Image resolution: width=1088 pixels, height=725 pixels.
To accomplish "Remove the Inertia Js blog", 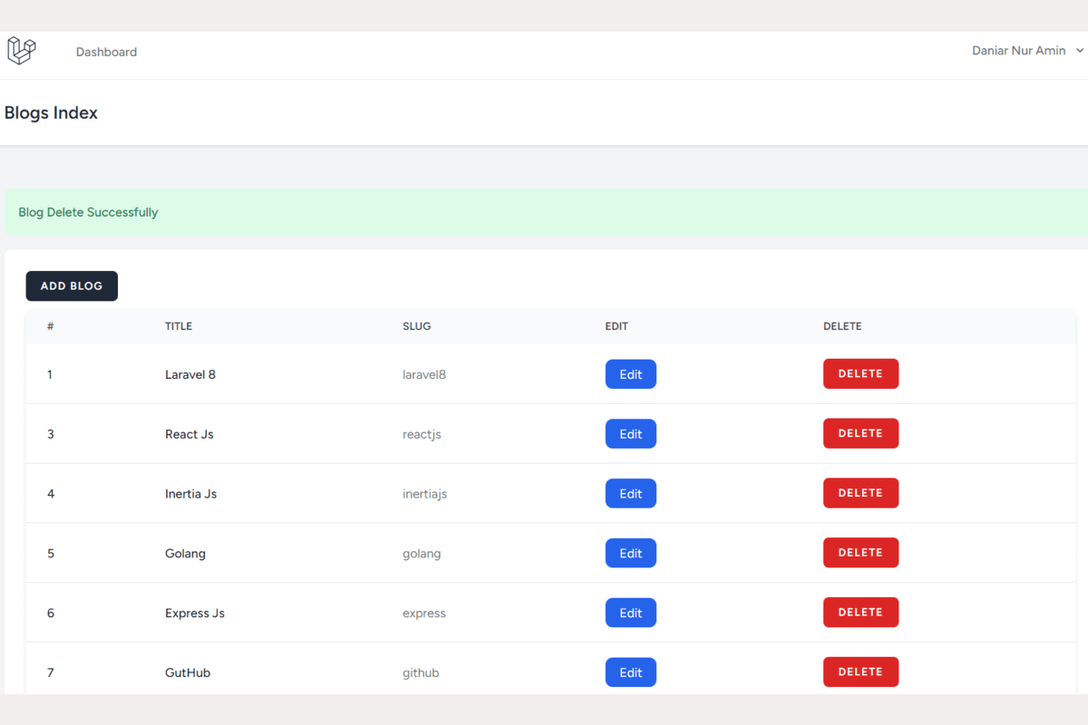I will [860, 493].
